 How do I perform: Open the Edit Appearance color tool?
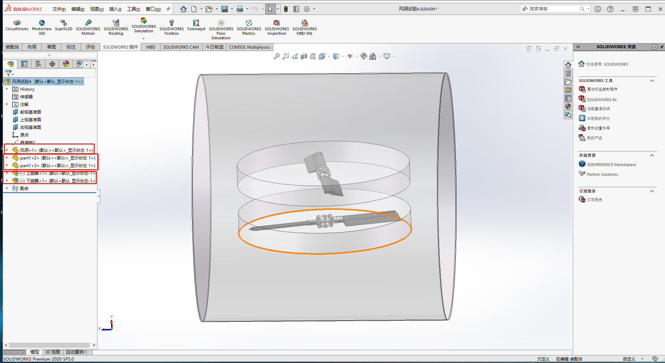[364, 56]
